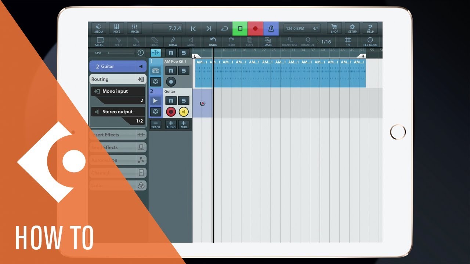
Task: Arm recording on the AM Pop Kit 1 track
Action: click(171, 82)
